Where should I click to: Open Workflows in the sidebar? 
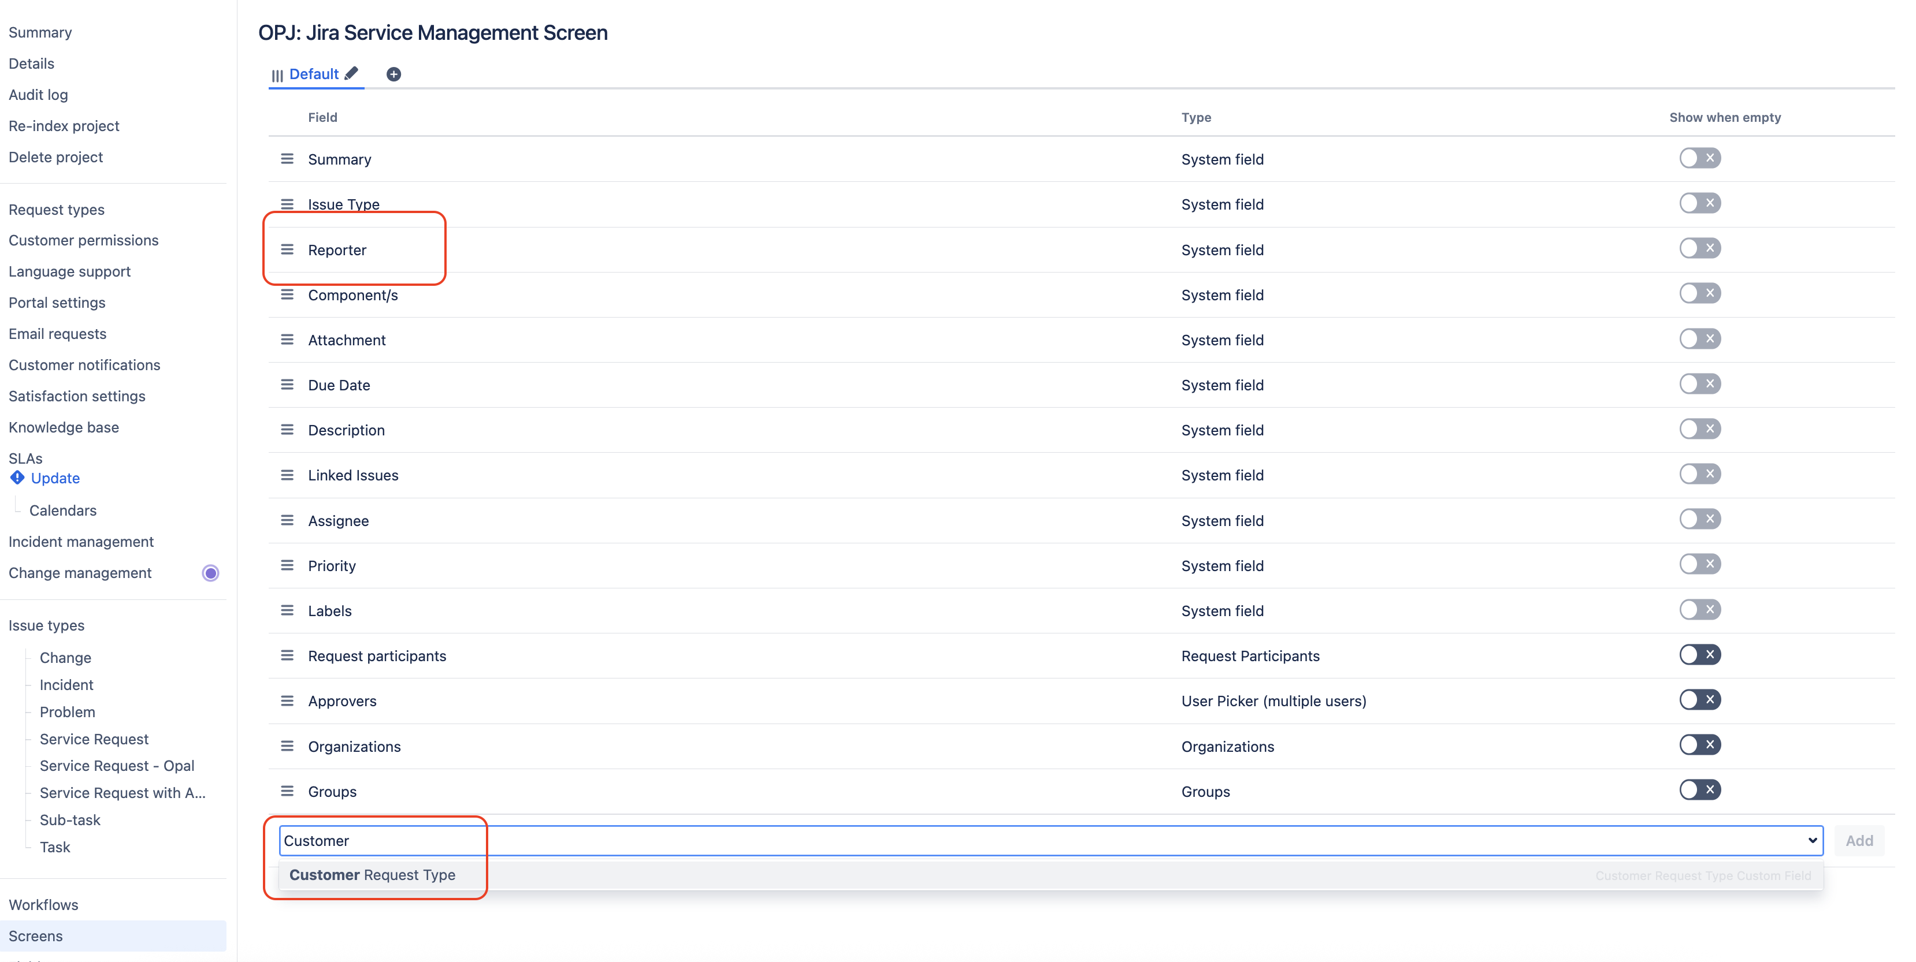pos(43,905)
